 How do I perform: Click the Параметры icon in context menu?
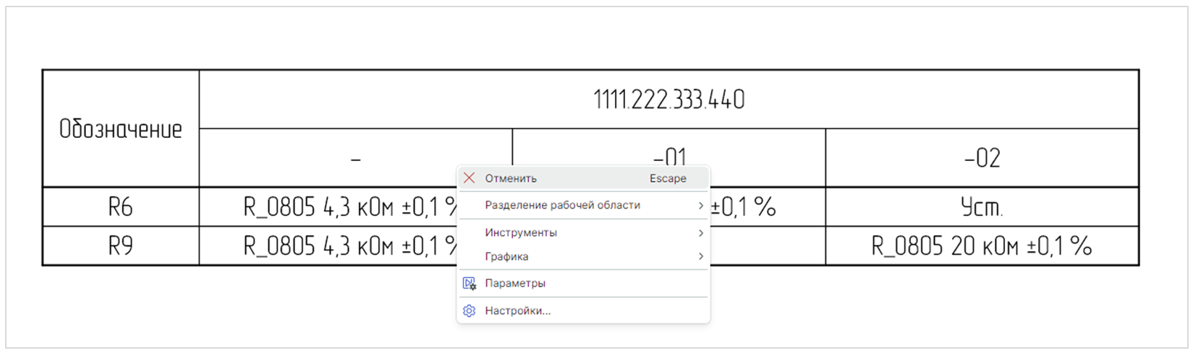470,284
